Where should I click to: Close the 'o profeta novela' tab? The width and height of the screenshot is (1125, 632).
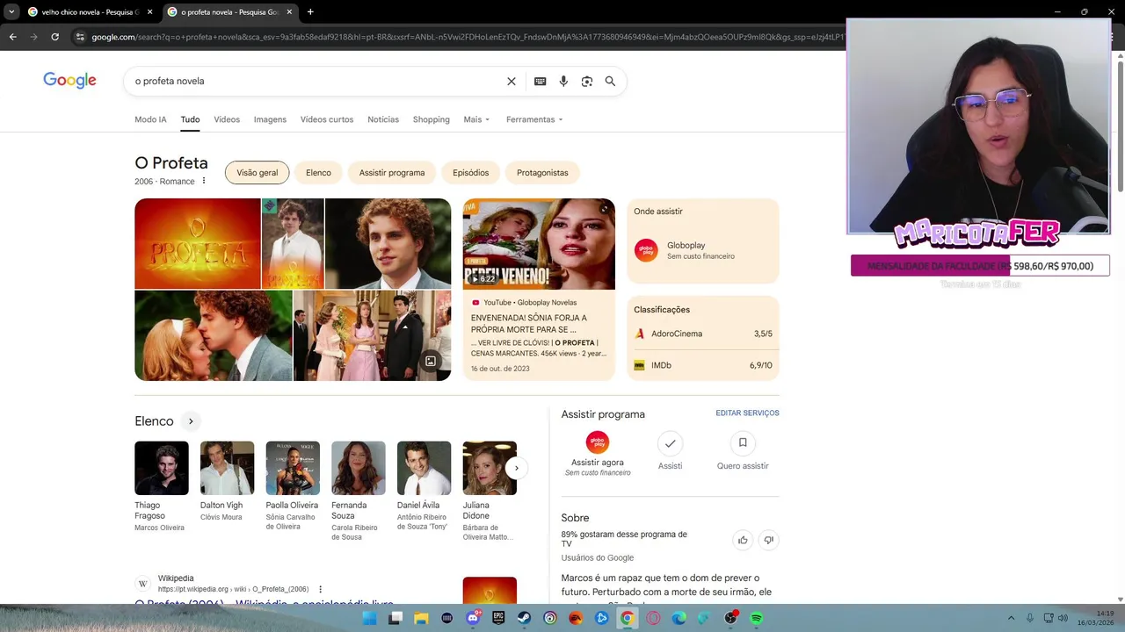289,12
